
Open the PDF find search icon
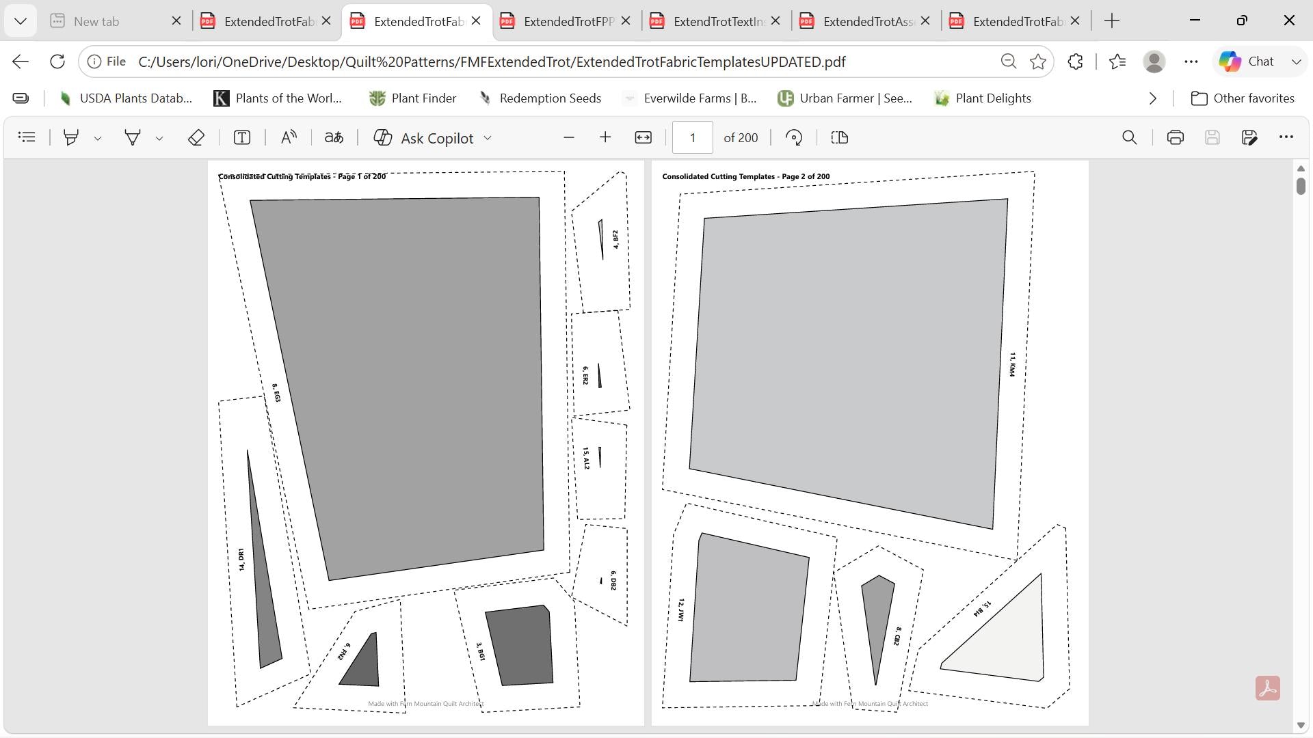point(1130,137)
